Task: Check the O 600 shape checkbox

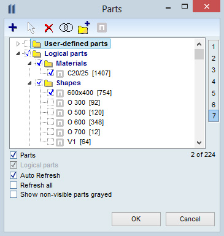Action: click(x=50, y=122)
